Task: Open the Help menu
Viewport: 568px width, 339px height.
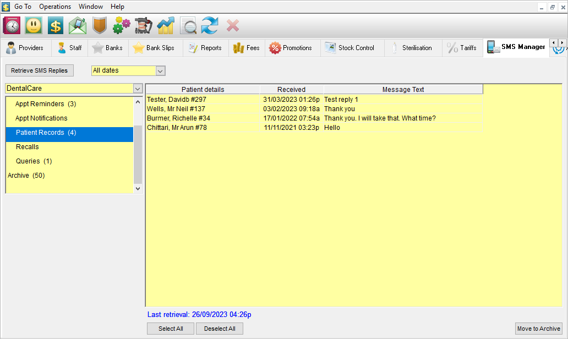Action: (117, 7)
